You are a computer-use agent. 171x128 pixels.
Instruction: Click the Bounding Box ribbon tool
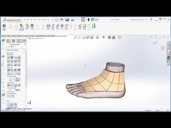coord(27,26)
